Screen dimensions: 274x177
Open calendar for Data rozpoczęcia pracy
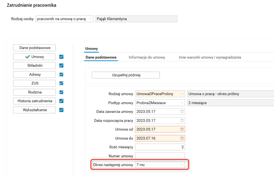(x=182, y=120)
